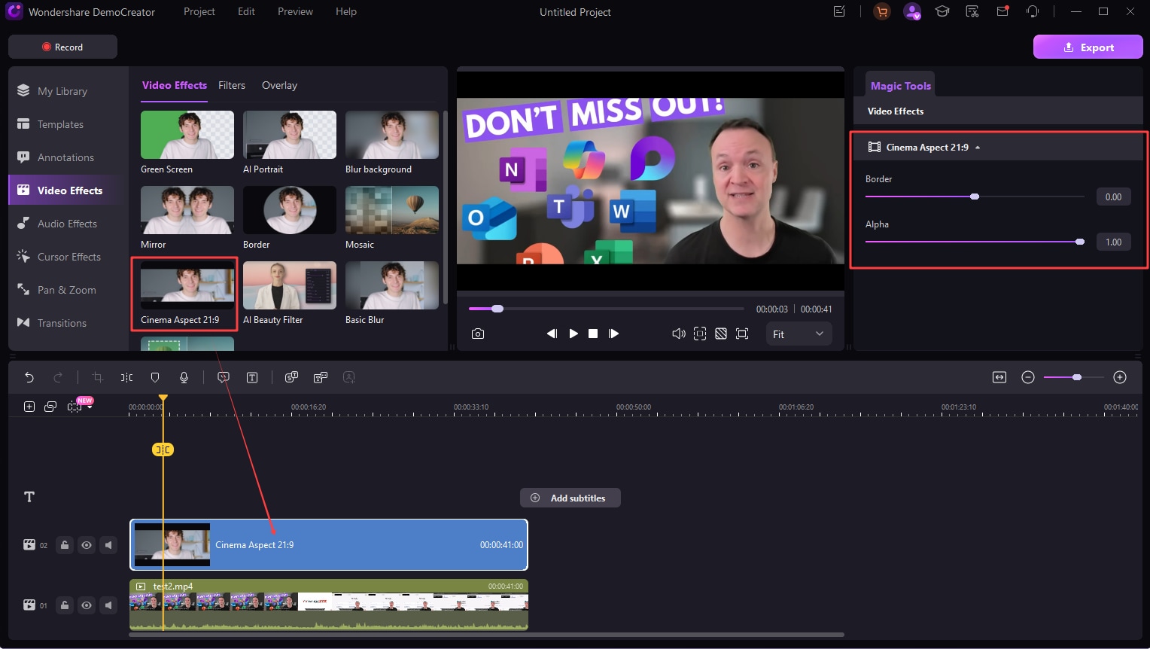Start voiceover recording with microphone icon
This screenshot has height=649, width=1150.
click(184, 377)
